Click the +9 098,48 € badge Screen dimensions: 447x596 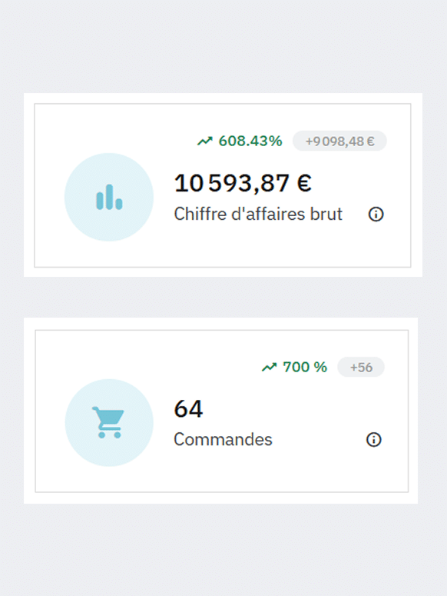(339, 141)
